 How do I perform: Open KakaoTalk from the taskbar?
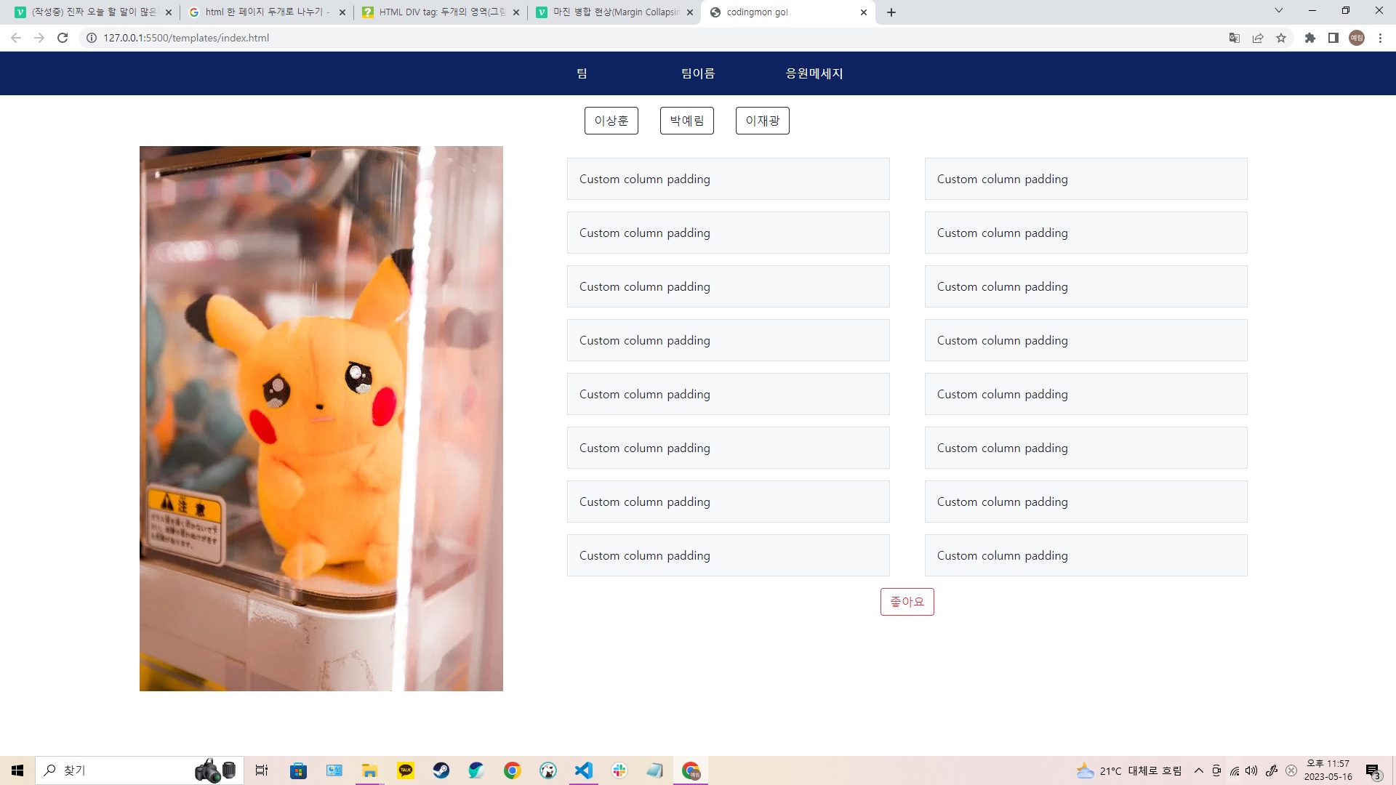(x=406, y=770)
